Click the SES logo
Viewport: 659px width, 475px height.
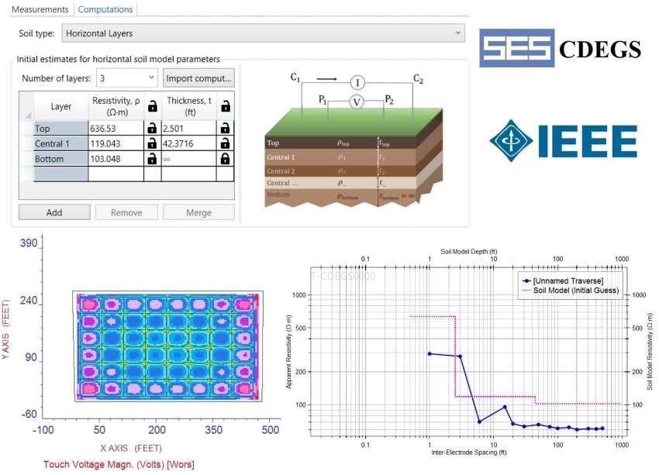pyautogui.click(x=517, y=48)
